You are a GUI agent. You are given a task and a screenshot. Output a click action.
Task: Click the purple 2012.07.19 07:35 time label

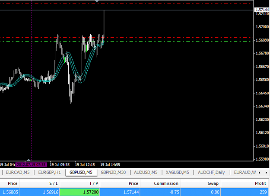[x=31, y=164]
